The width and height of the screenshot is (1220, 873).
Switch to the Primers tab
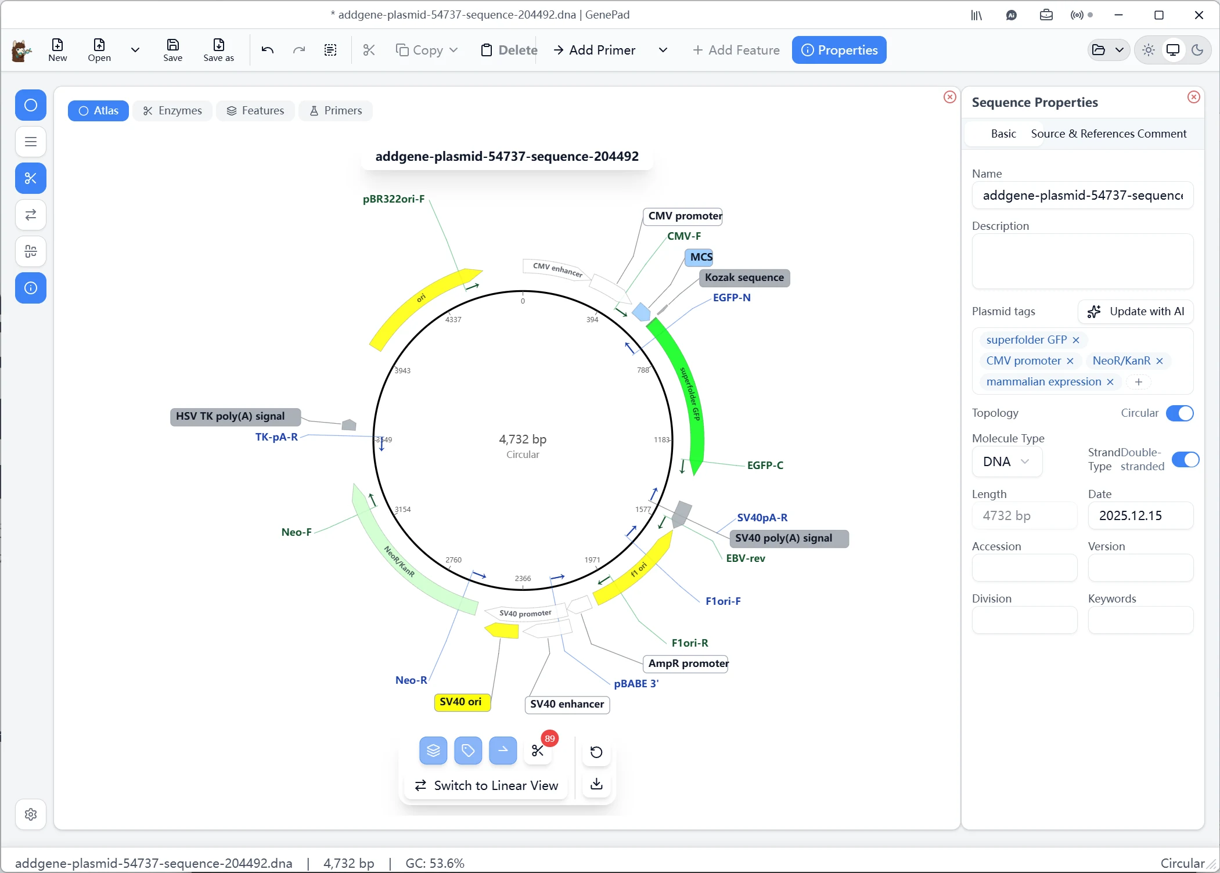point(336,111)
